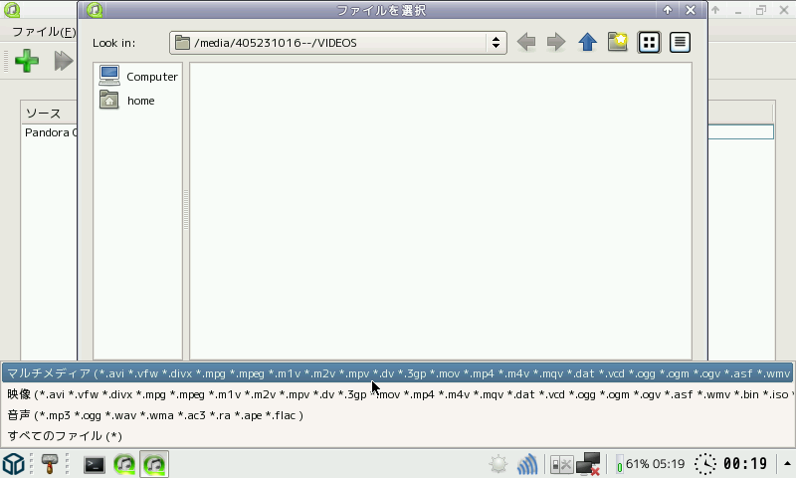This screenshot has height=478, width=796.
Task: Click the file dialog window icon in titlebar
Action: pyautogui.click(x=95, y=10)
